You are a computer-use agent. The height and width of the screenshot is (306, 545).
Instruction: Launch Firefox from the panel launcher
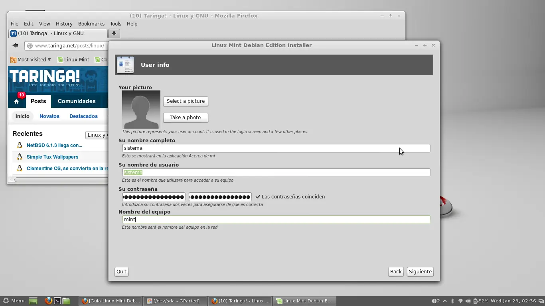pyautogui.click(x=48, y=301)
